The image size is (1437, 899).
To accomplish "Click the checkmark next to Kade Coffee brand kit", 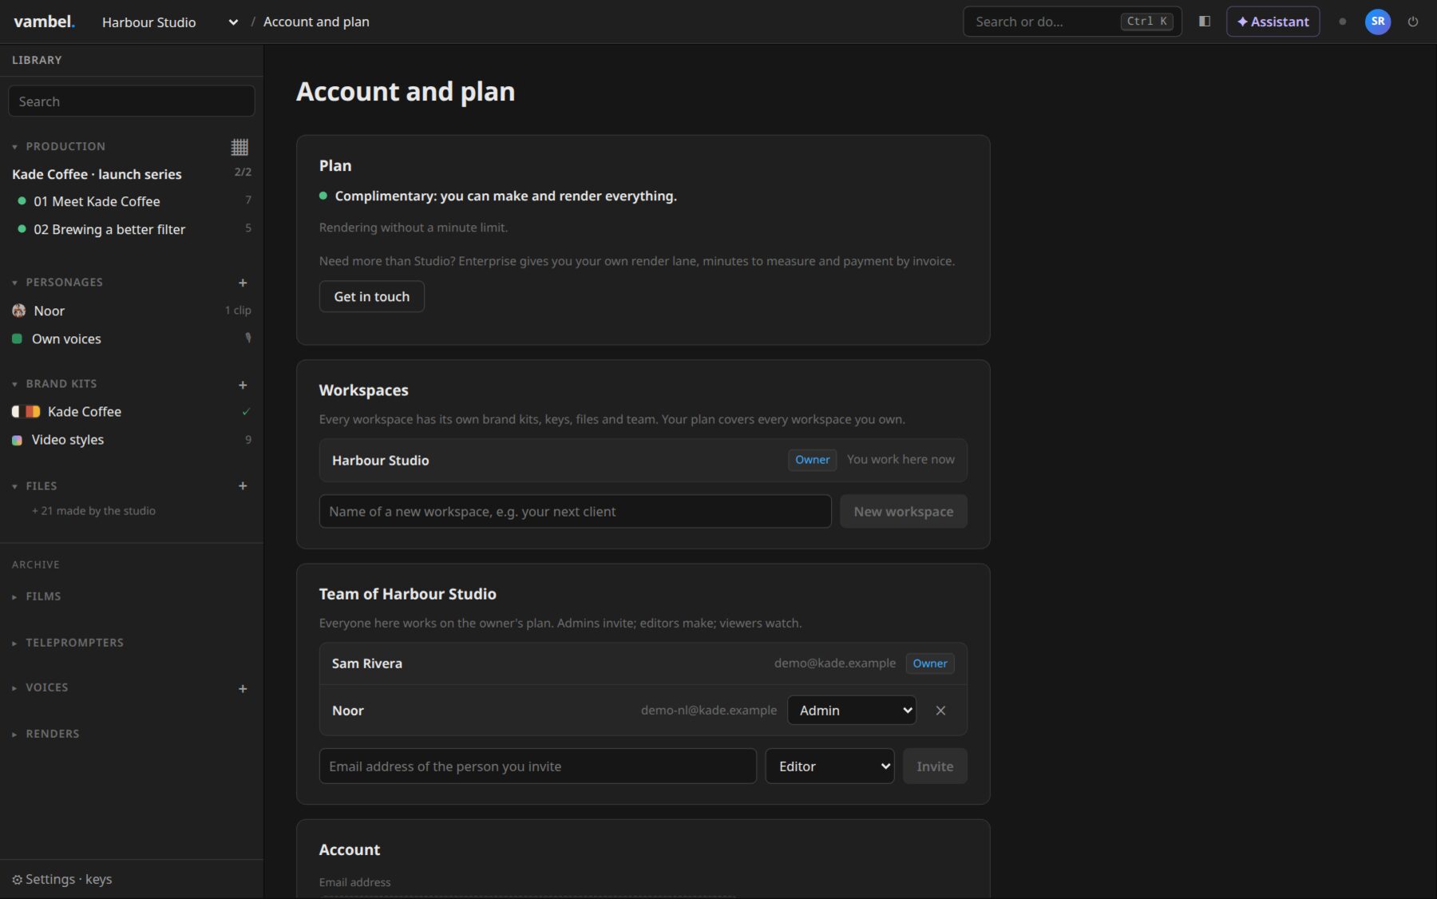I will click(246, 412).
